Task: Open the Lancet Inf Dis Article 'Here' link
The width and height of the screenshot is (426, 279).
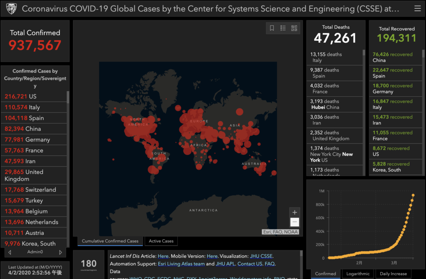Action: point(163,256)
